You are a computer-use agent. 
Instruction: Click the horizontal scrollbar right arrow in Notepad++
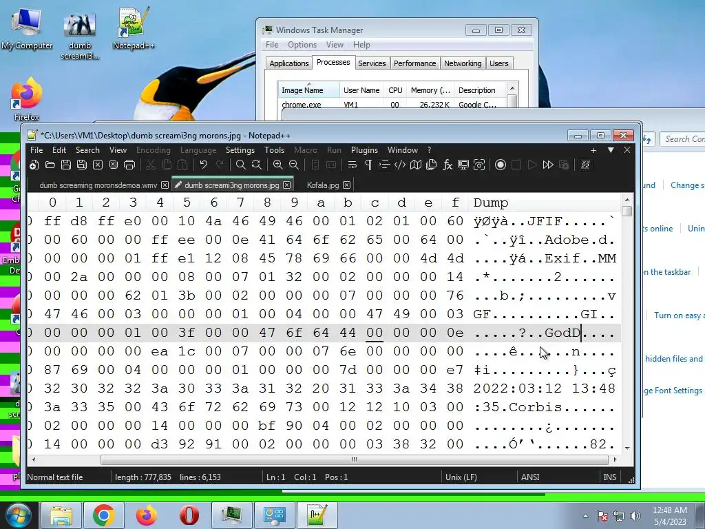(x=615, y=459)
